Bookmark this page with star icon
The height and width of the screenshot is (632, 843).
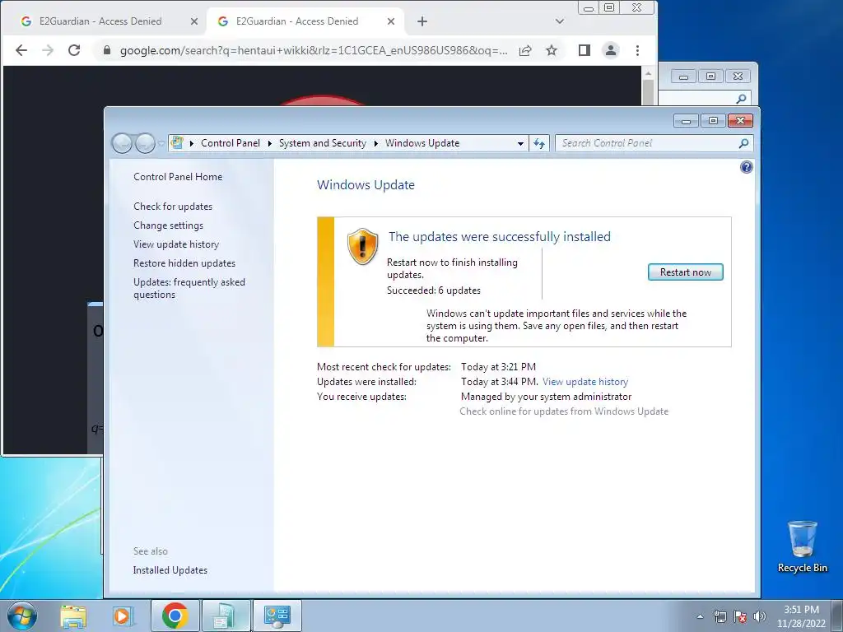(x=552, y=50)
